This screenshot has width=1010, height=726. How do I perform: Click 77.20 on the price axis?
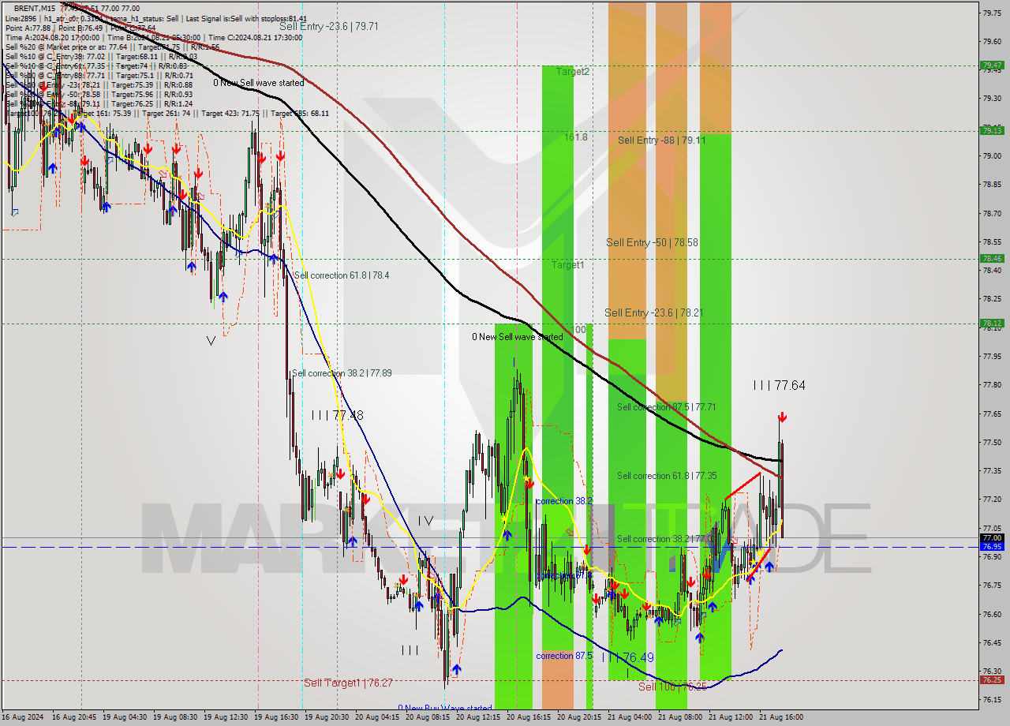(x=992, y=500)
